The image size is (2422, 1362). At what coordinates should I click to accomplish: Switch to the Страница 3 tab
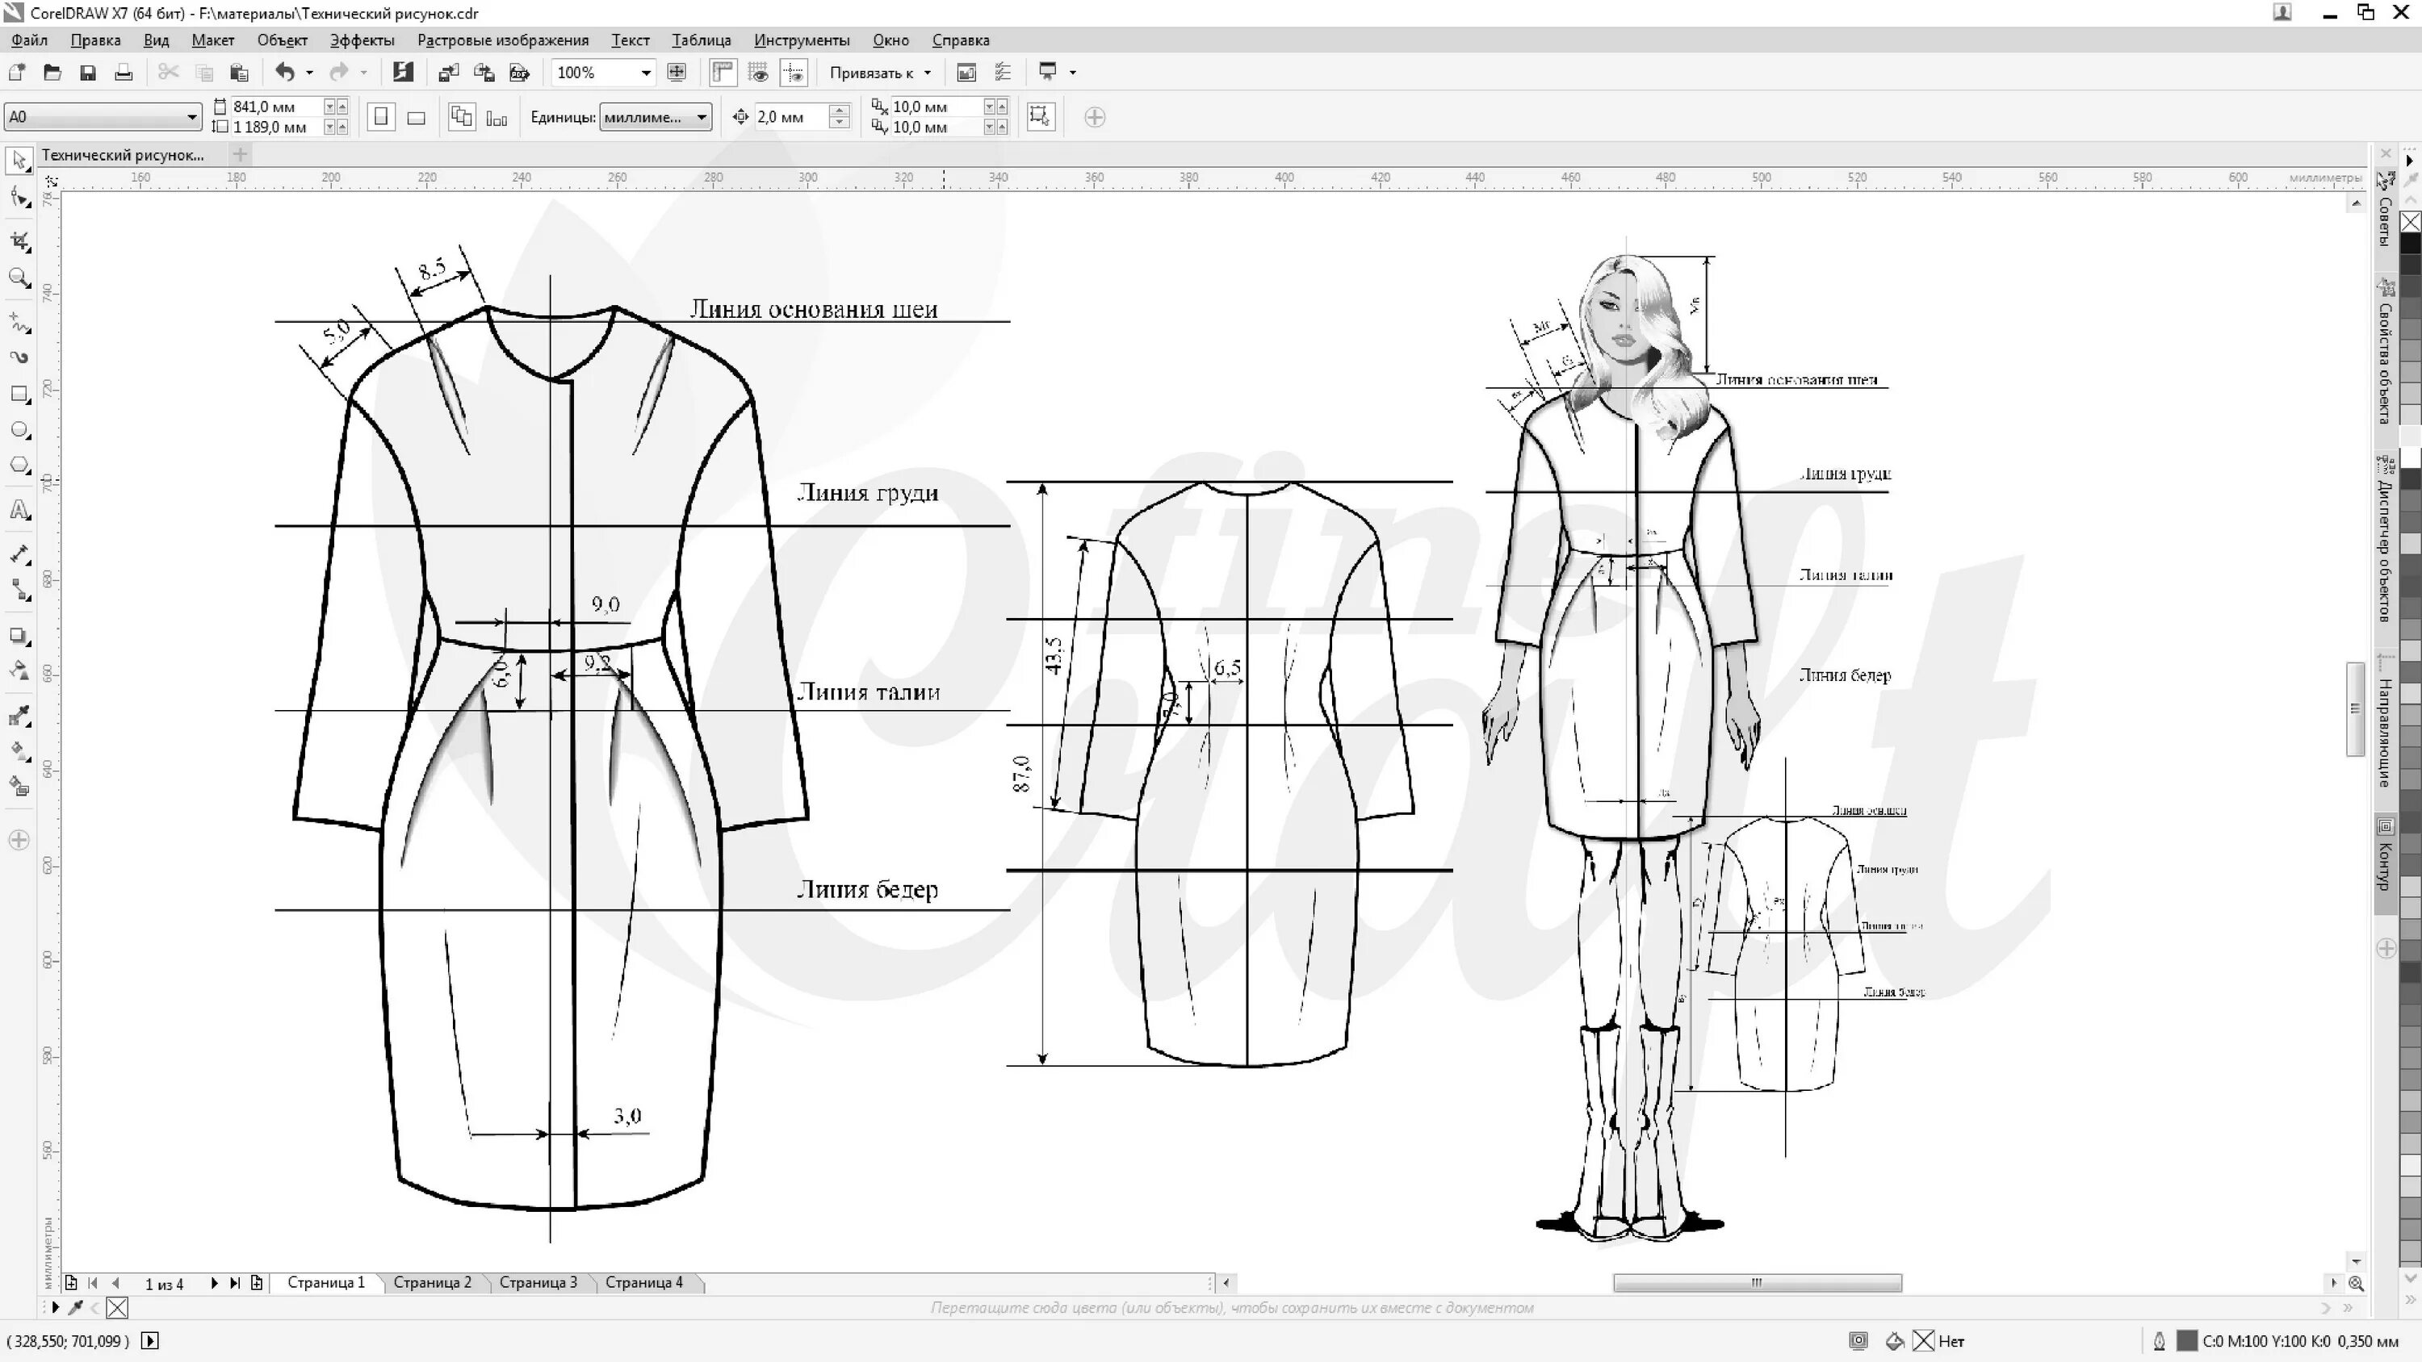point(538,1282)
